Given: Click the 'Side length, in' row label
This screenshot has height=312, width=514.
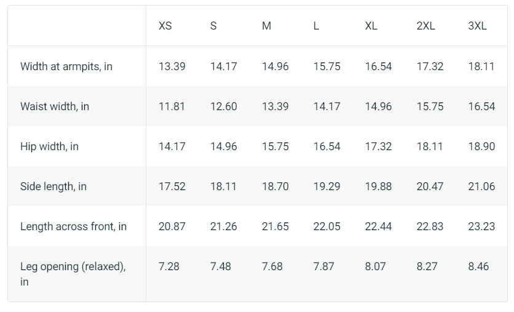Looking at the screenshot, I should (x=53, y=186).
